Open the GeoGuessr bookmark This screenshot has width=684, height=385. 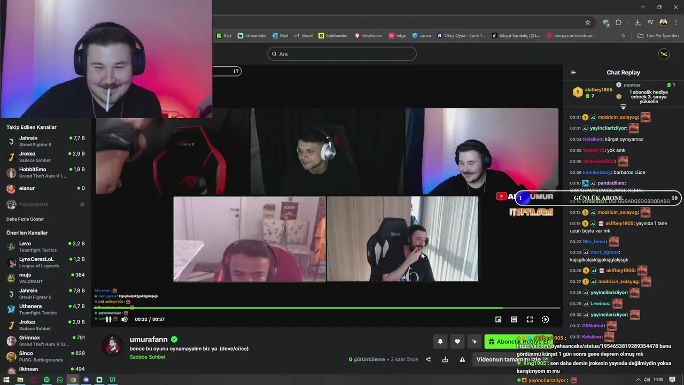click(x=369, y=36)
